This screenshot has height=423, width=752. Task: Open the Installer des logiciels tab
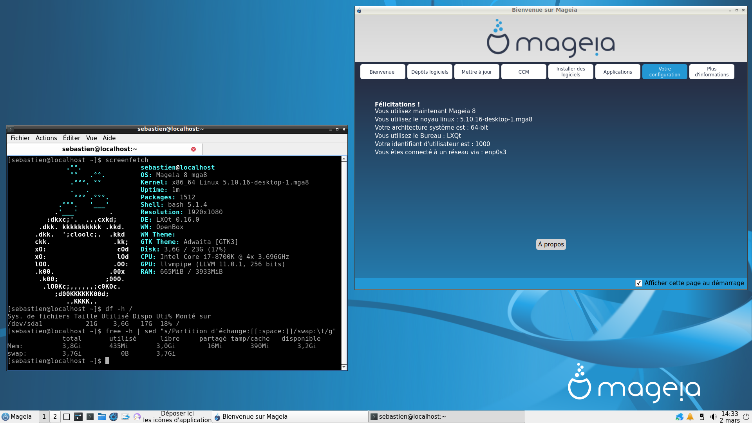tap(571, 72)
